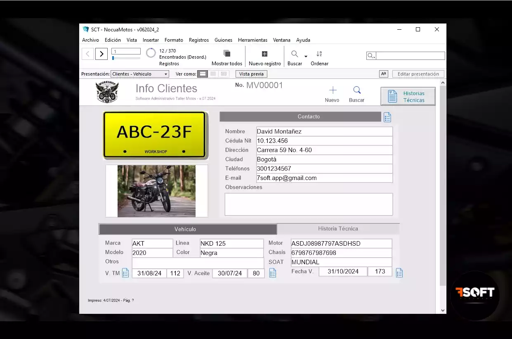Click the record navigation slider
The image size is (512, 339).
click(x=126, y=58)
